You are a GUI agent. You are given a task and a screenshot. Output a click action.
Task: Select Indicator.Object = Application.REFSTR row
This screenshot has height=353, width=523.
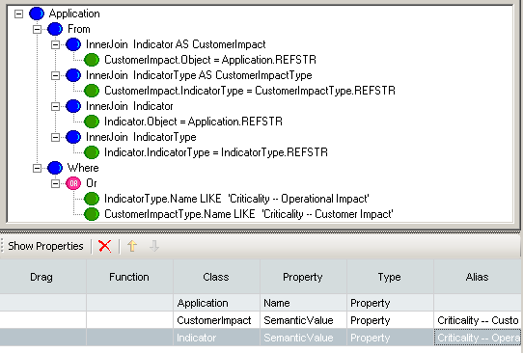click(x=193, y=122)
